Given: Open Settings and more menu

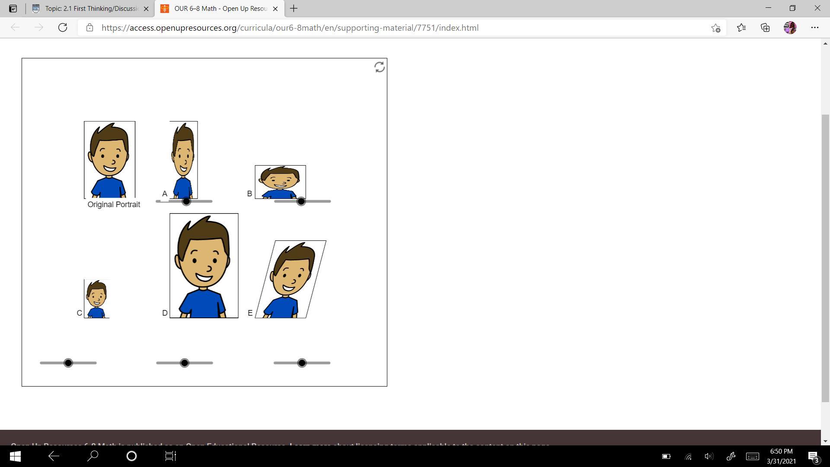Looking at the screenshot, I should coord(814,28).
